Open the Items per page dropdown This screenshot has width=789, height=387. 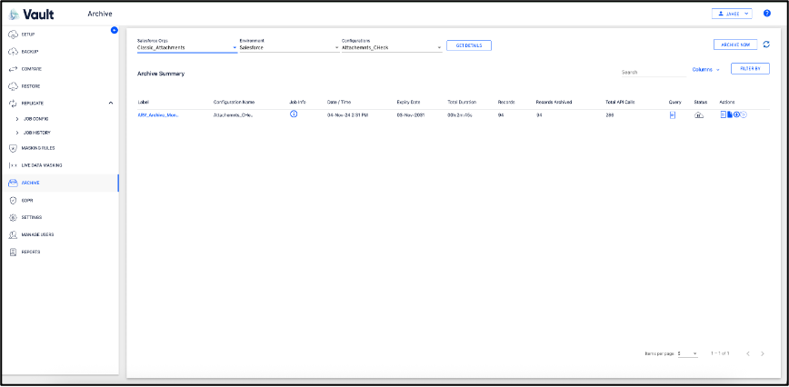tap(688, 352)
